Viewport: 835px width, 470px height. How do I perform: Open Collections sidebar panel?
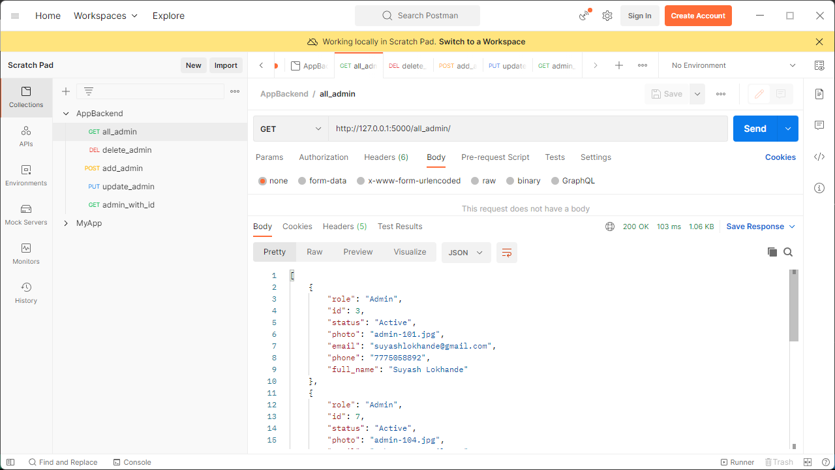pyautogui.click(x=26, y=97)
